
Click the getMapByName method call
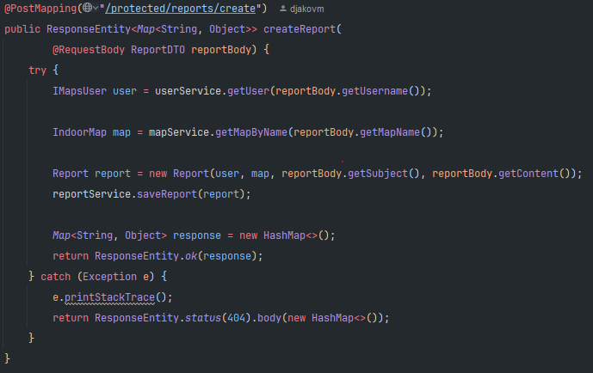click(x=251, y=131)
